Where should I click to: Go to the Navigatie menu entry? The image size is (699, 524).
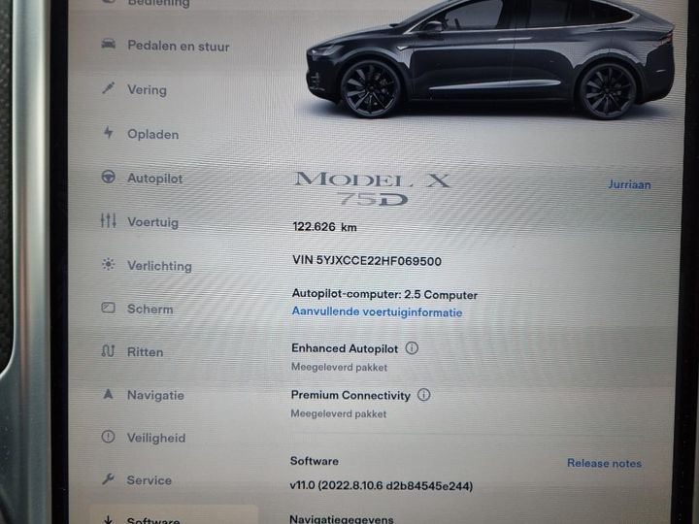[155, 395]
